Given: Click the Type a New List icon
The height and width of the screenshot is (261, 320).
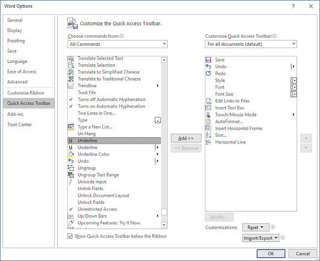Looking at the screenshot, I should [x=71, y=127].
